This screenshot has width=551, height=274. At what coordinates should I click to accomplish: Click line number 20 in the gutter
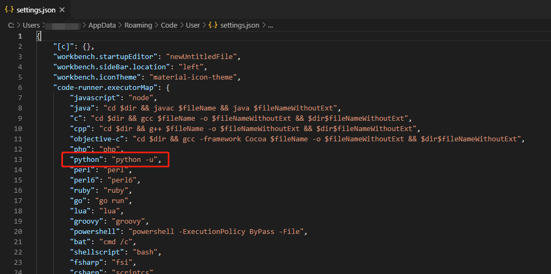[x=18, y=232]
